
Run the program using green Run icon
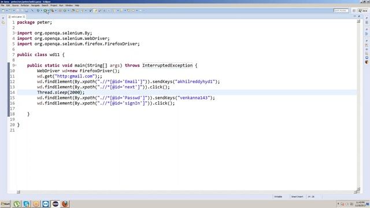coord(45,10)
